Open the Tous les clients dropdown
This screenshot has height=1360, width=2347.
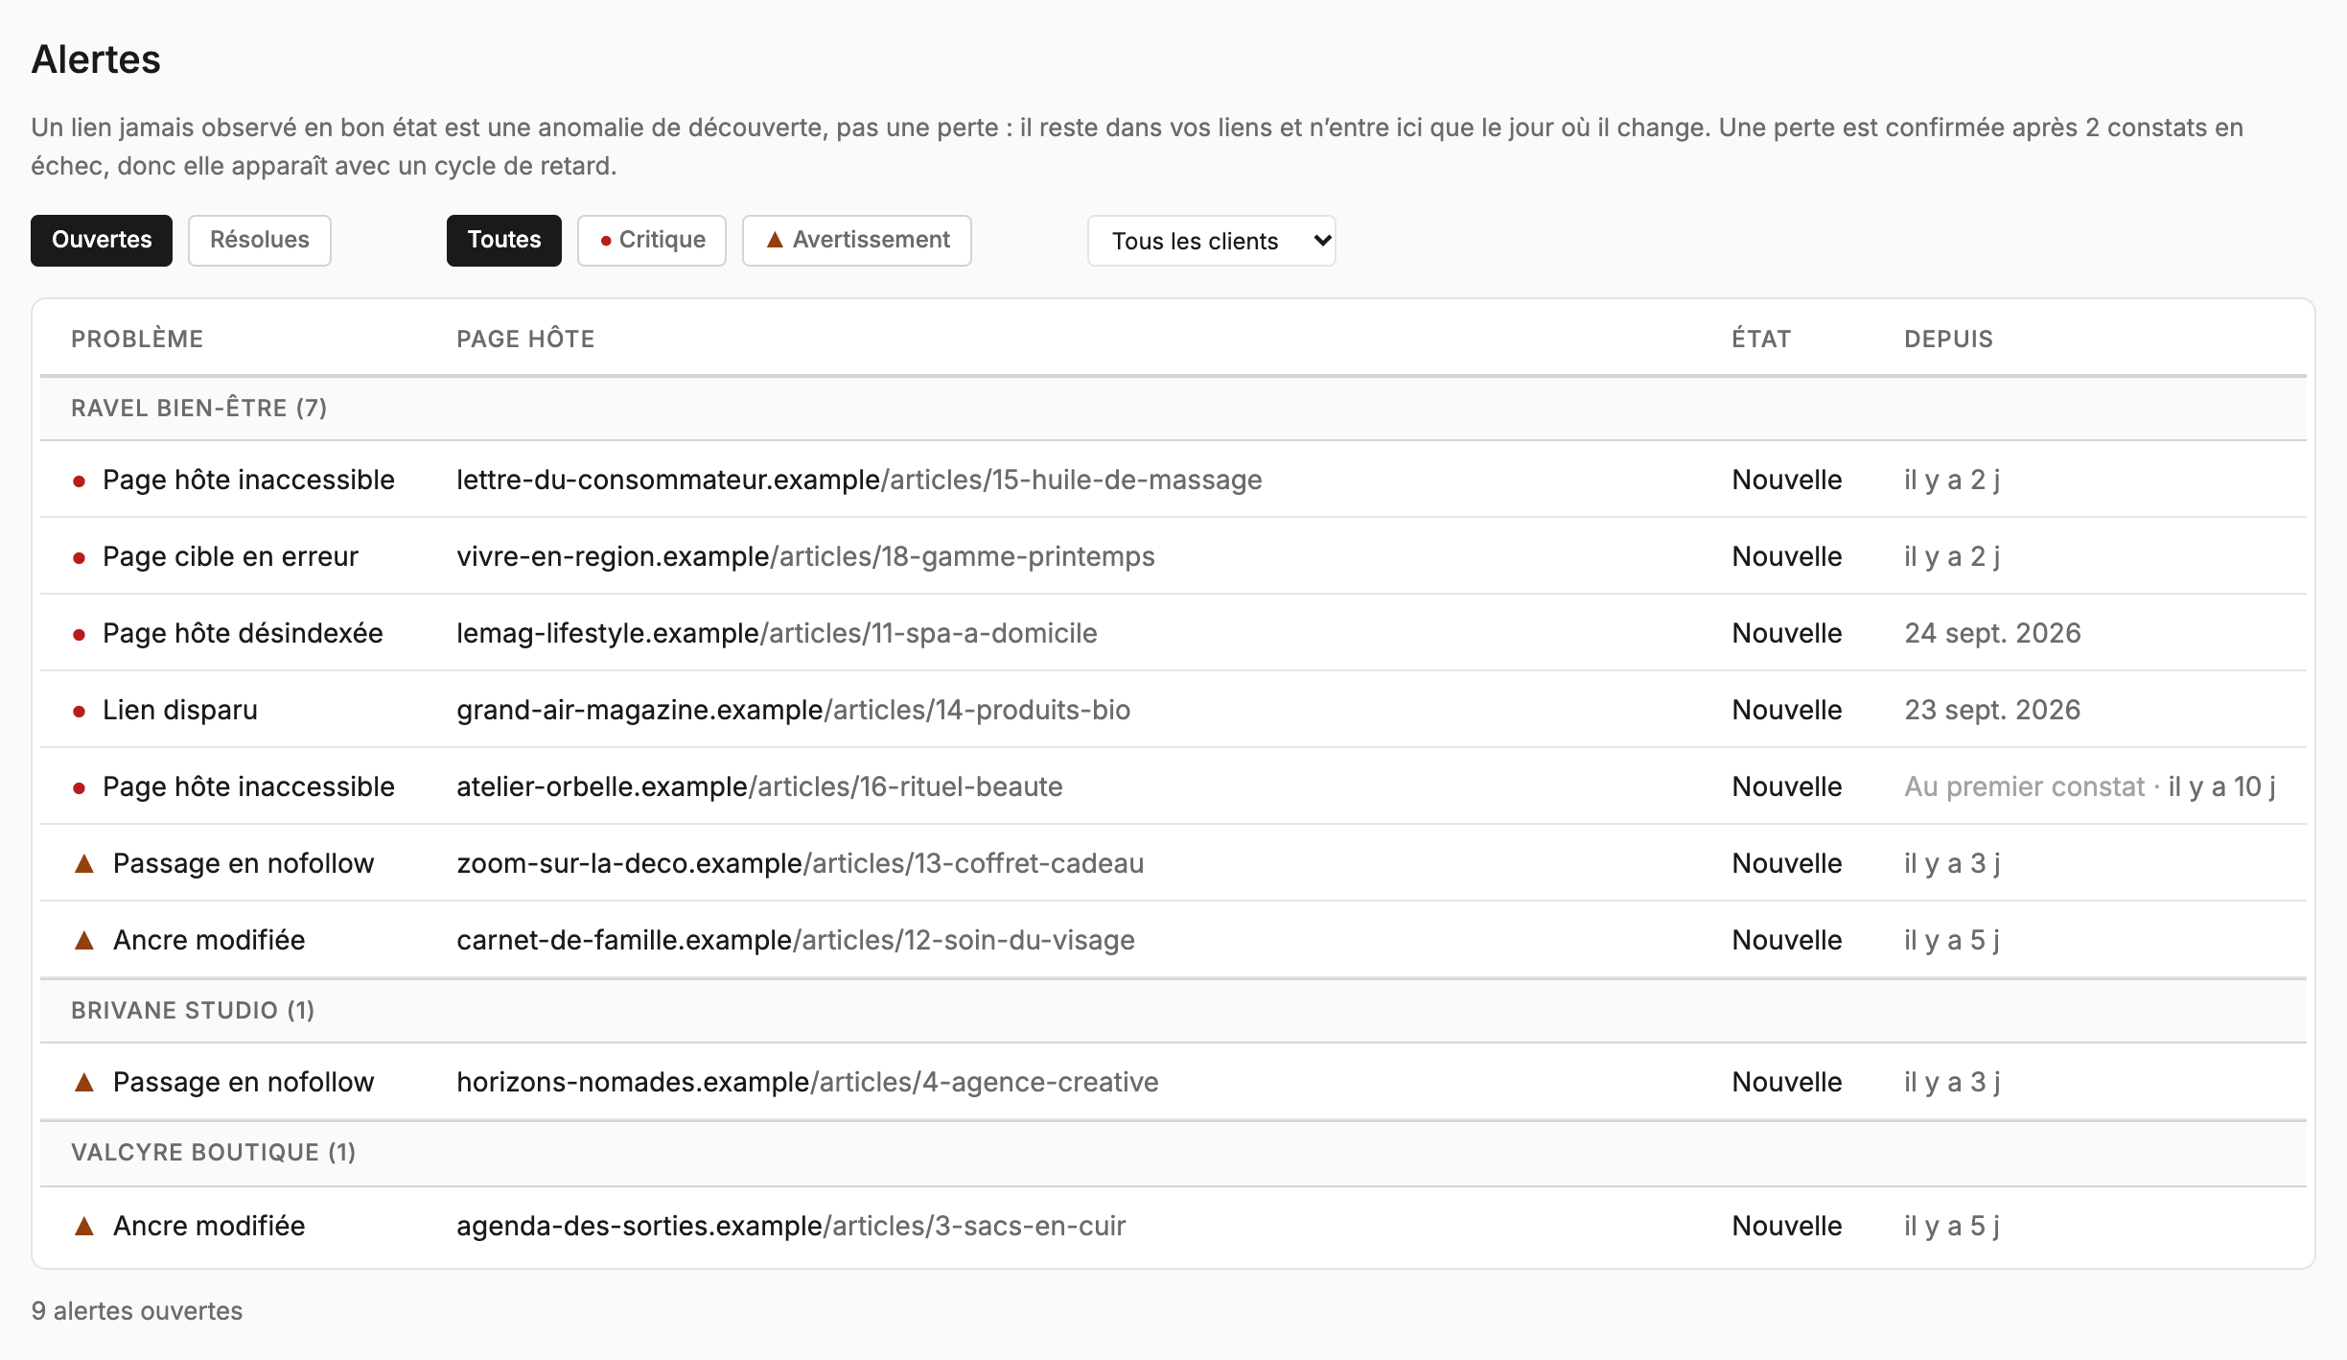tap(1212, 241)
